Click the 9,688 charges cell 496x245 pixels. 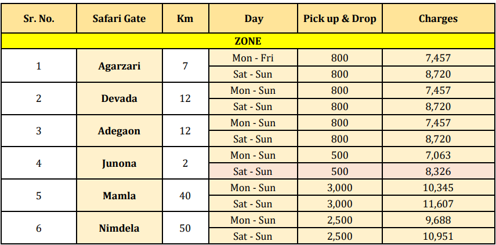[x=438, y=220]
